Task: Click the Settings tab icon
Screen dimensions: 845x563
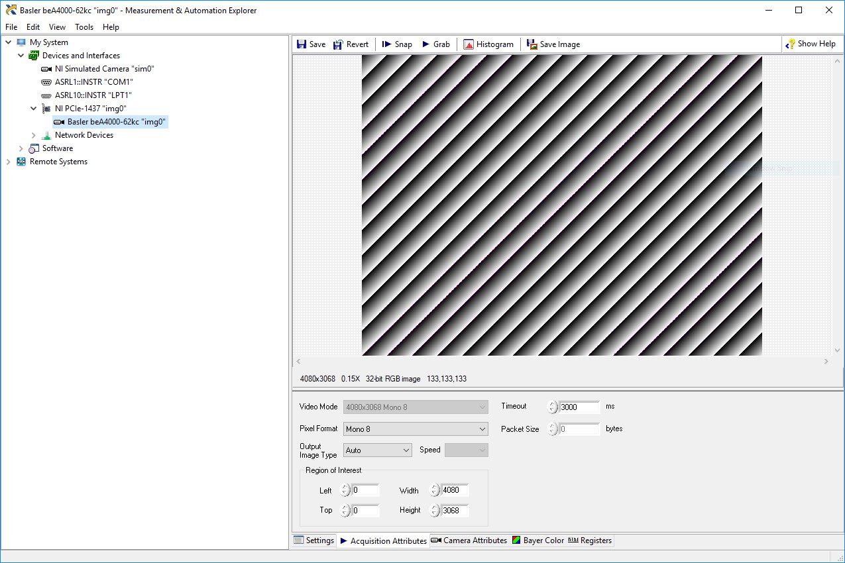Action: [298, 540]
